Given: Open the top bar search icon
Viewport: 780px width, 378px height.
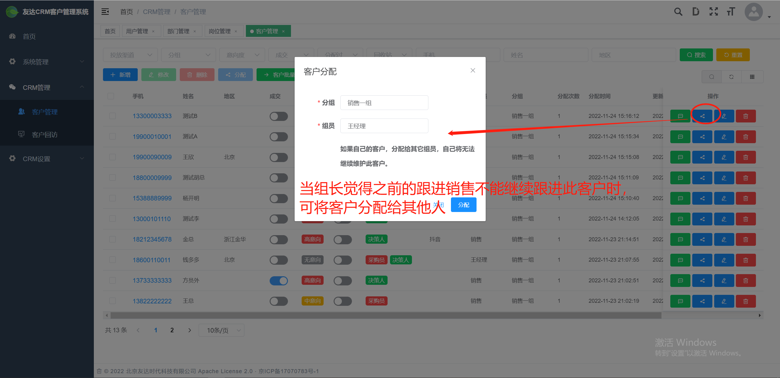Looking at the screenshot, I should point(678,12).
